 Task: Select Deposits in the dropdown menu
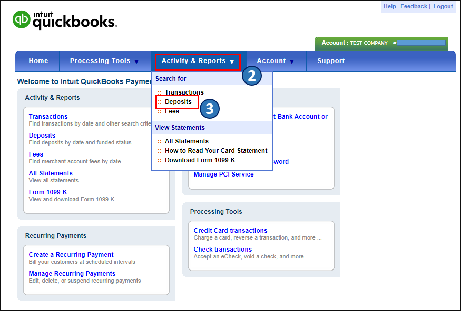178,102
